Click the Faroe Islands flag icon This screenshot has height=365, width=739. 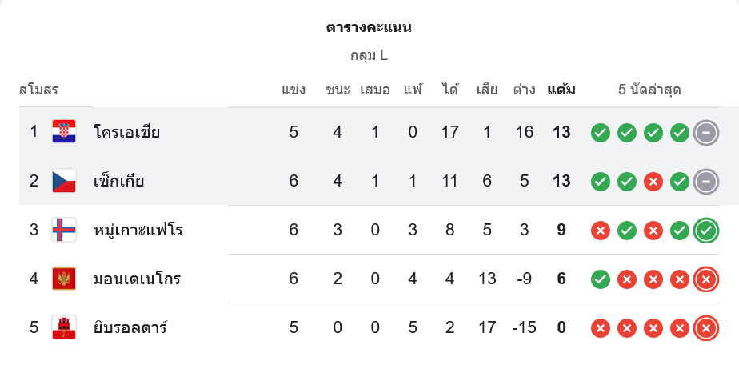point(64,231)
